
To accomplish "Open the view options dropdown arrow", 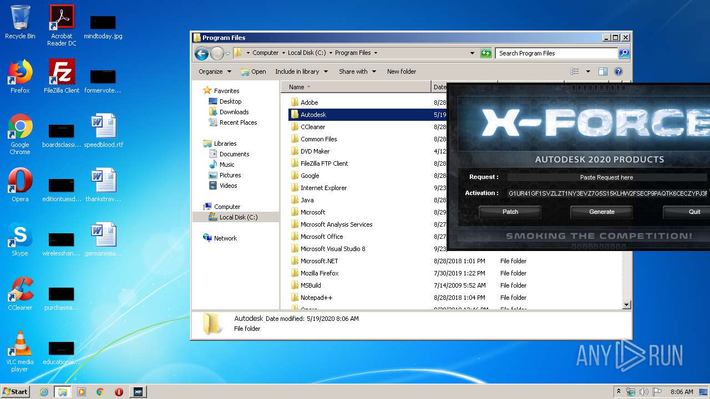I will click(x=588, y=71).
